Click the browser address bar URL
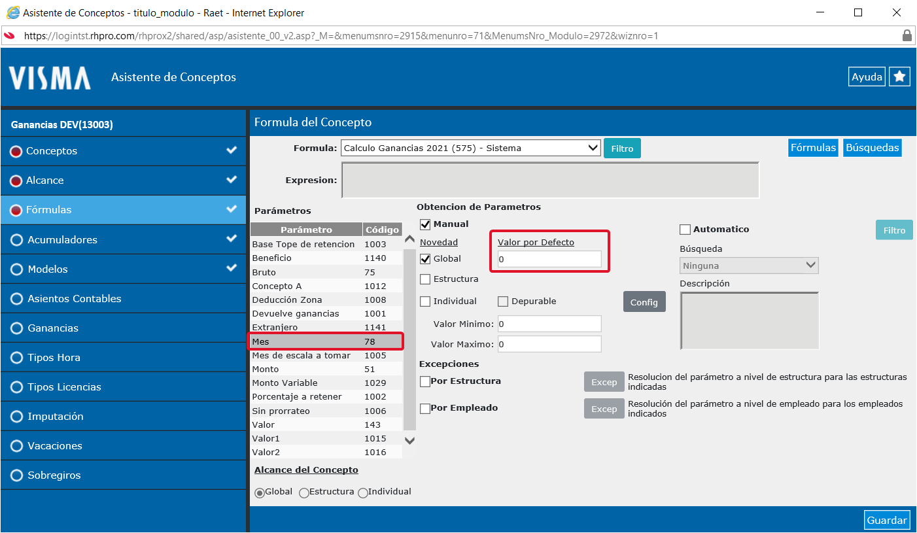Viewport: 917px width, 533px height. click(x=341, y=36)
